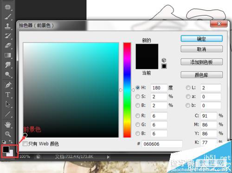Image resolution: width=232 pixels, height=173 pixels.
Task: Click inside the color field gradient
Action: (71, 90)
